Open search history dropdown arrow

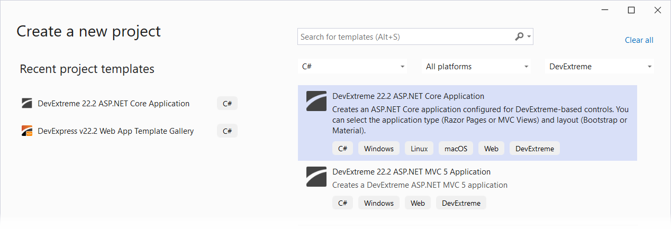(x=529, y=37)
